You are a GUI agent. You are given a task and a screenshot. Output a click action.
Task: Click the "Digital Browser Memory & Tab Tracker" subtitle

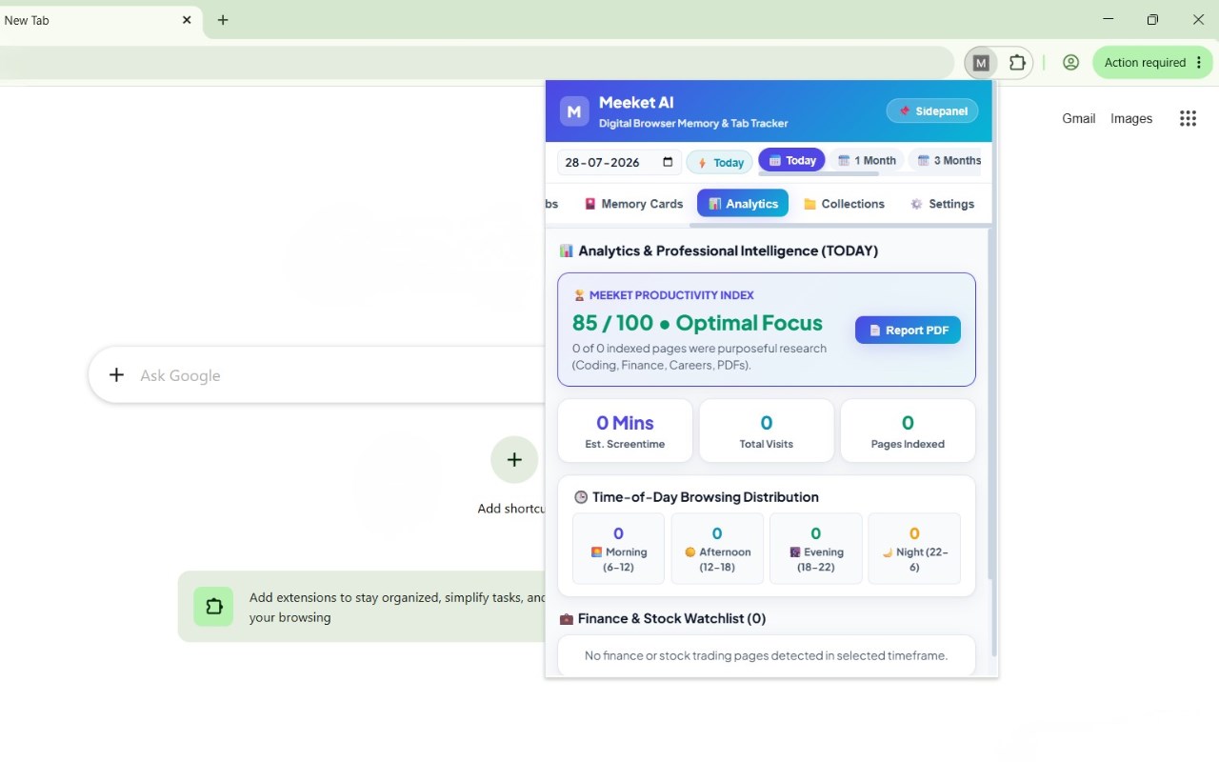tap(693, 123)
